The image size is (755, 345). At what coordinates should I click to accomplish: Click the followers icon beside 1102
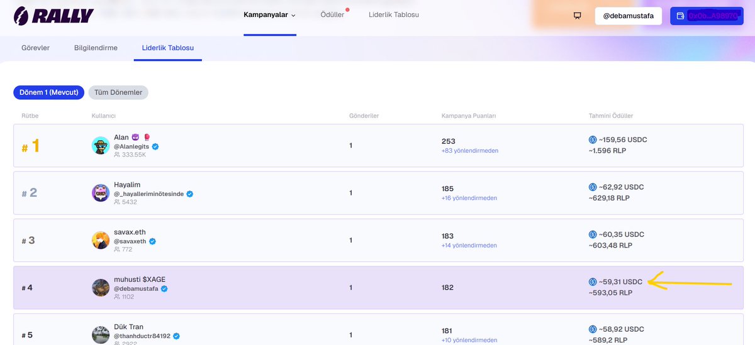pyautogui.click(x=117, y=297)
